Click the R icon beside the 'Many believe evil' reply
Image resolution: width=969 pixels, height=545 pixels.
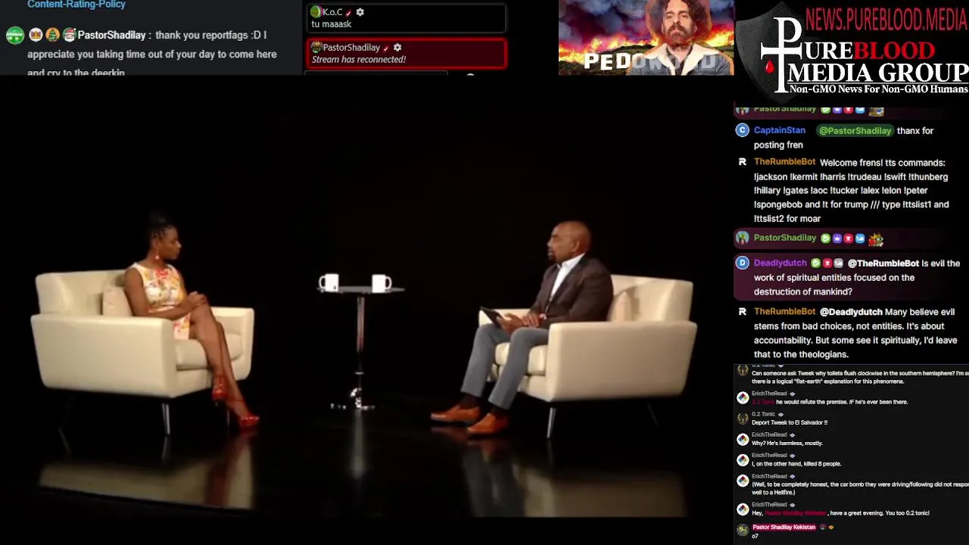tap(742, 311)
